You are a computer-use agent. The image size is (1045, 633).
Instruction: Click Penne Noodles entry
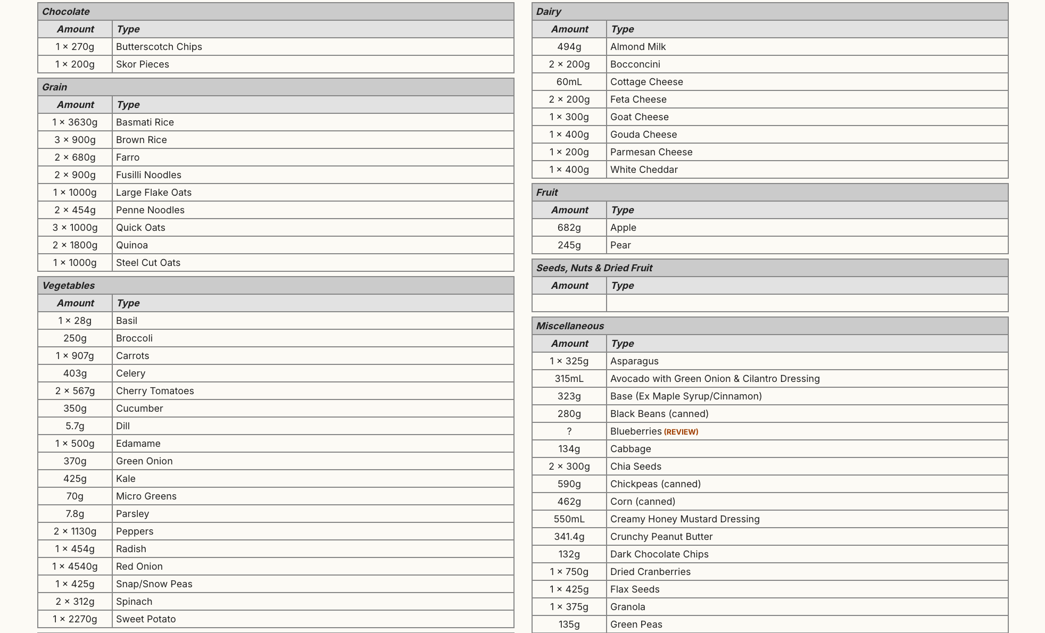(x=276, y=210)
